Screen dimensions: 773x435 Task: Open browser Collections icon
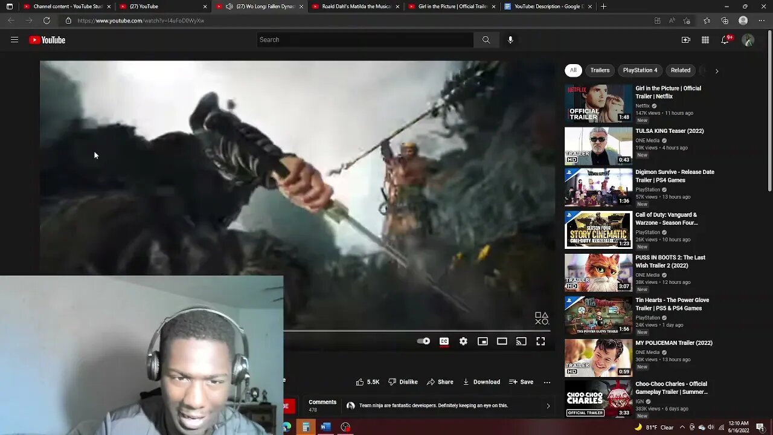tap(725, 21)
